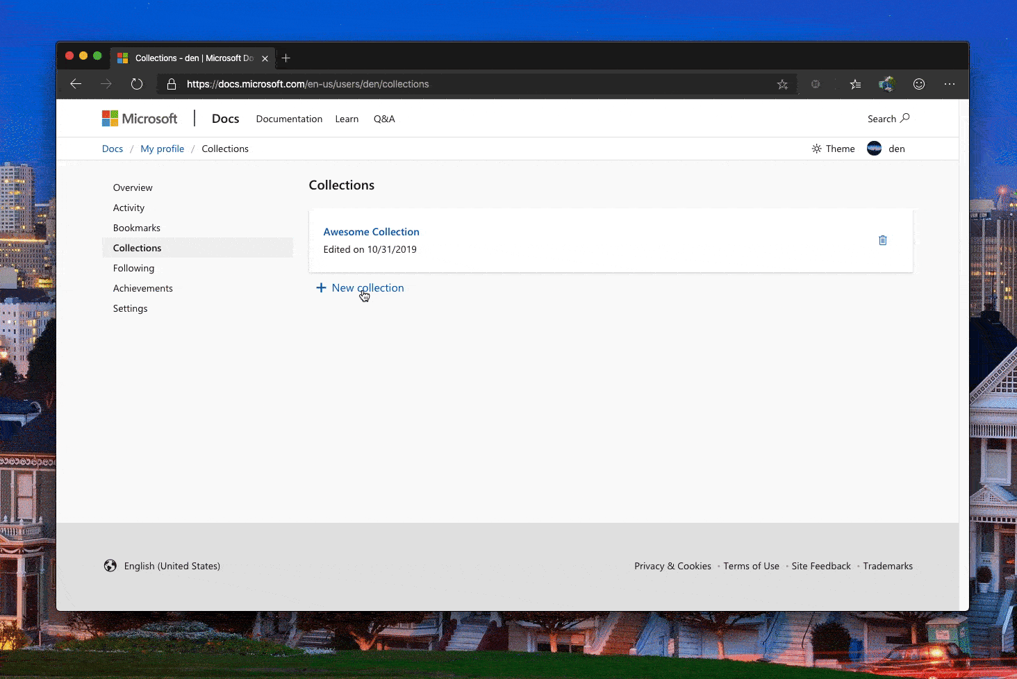Open the Documentation menu item
1017x679 pixels.
289,119
